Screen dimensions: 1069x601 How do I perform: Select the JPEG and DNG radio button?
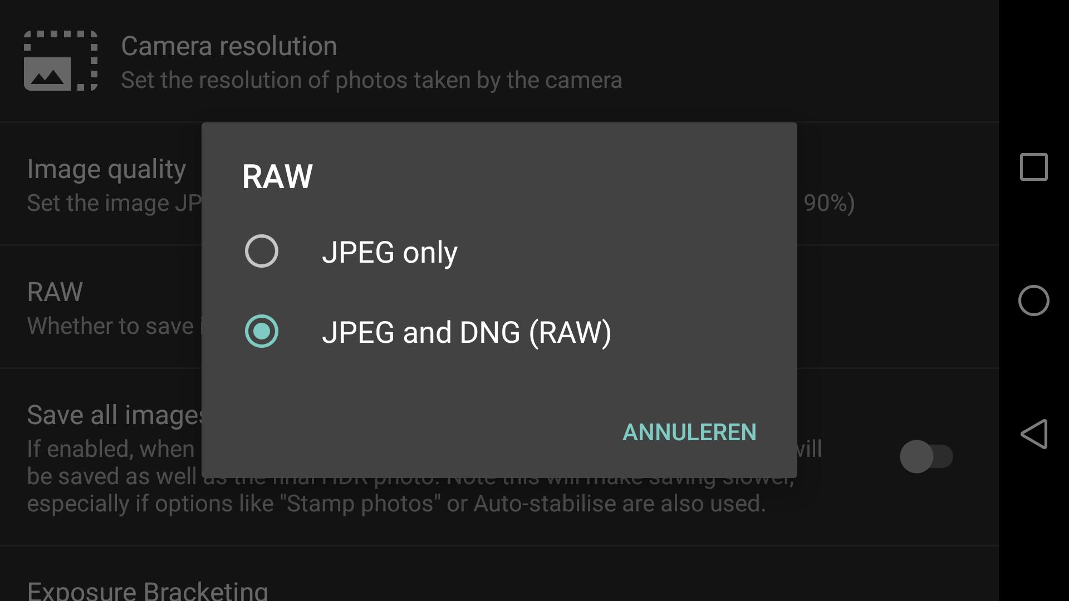pos(262,332)
